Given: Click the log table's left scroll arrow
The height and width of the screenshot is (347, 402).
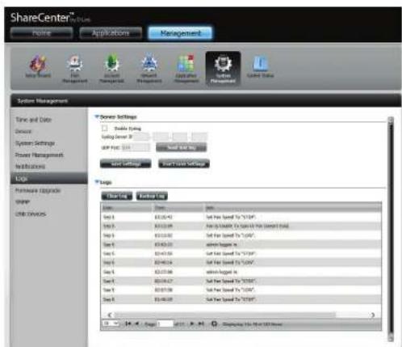Looking at the screenshot, I should [x=110, y=315].
